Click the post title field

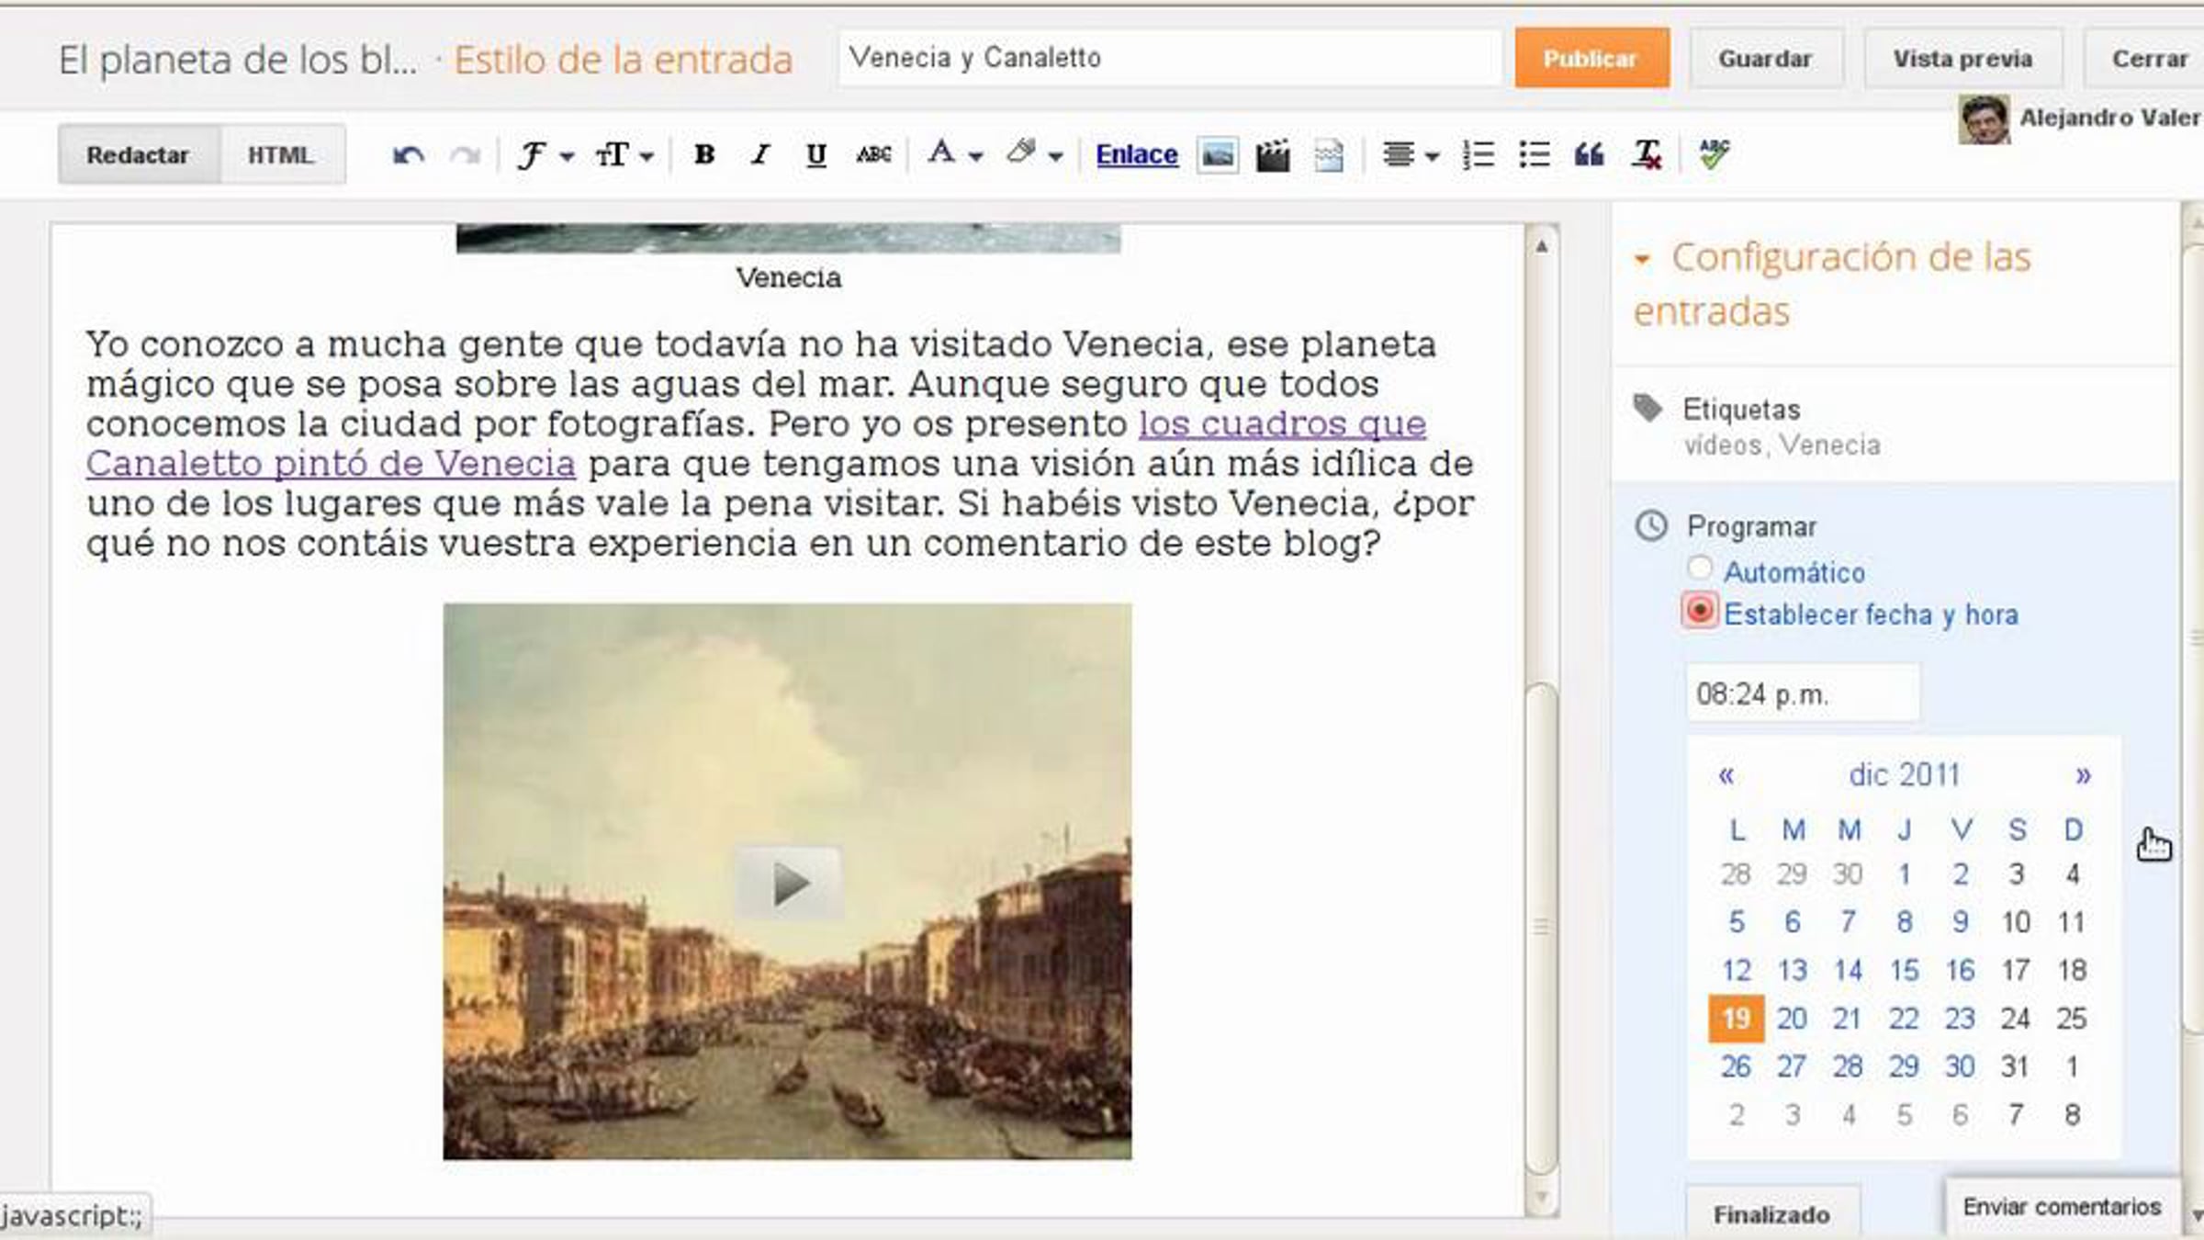coord(1169,58)
